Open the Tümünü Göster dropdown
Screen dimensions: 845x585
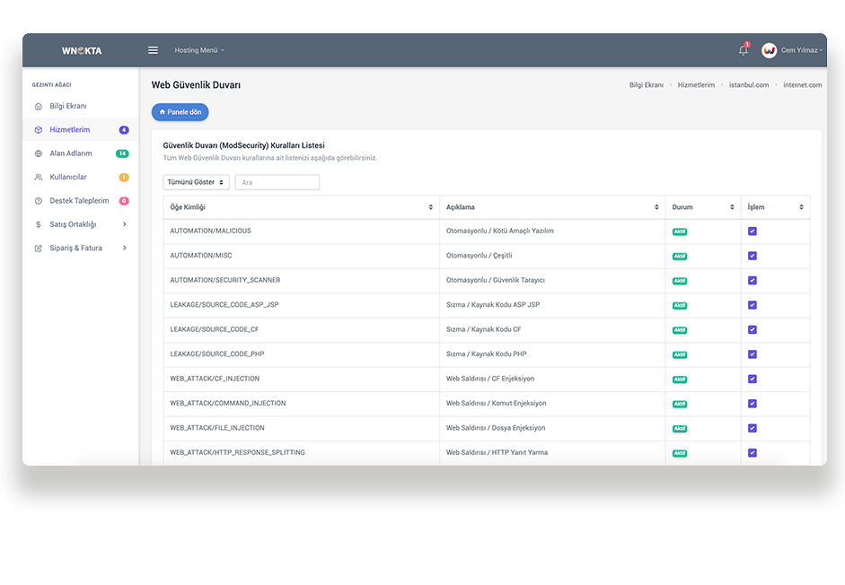tap(196, 182)
